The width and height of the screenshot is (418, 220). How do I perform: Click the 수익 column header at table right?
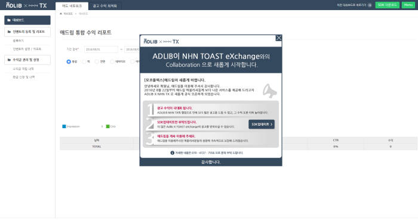click(x=391, y=140)
